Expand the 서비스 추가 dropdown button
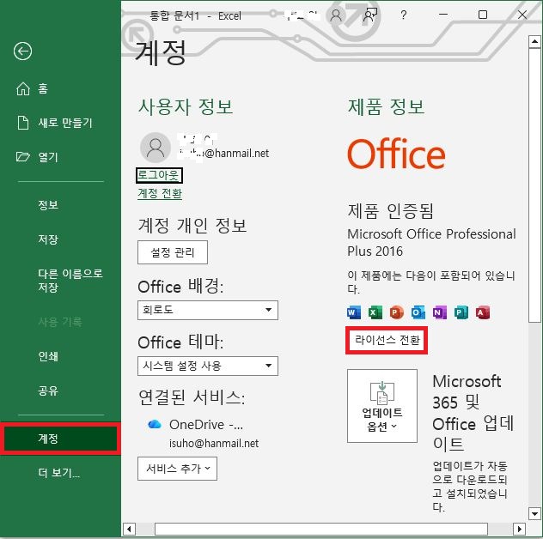Image resolution: width=543 pixels, height=539 pixels. tap(177, 469)
